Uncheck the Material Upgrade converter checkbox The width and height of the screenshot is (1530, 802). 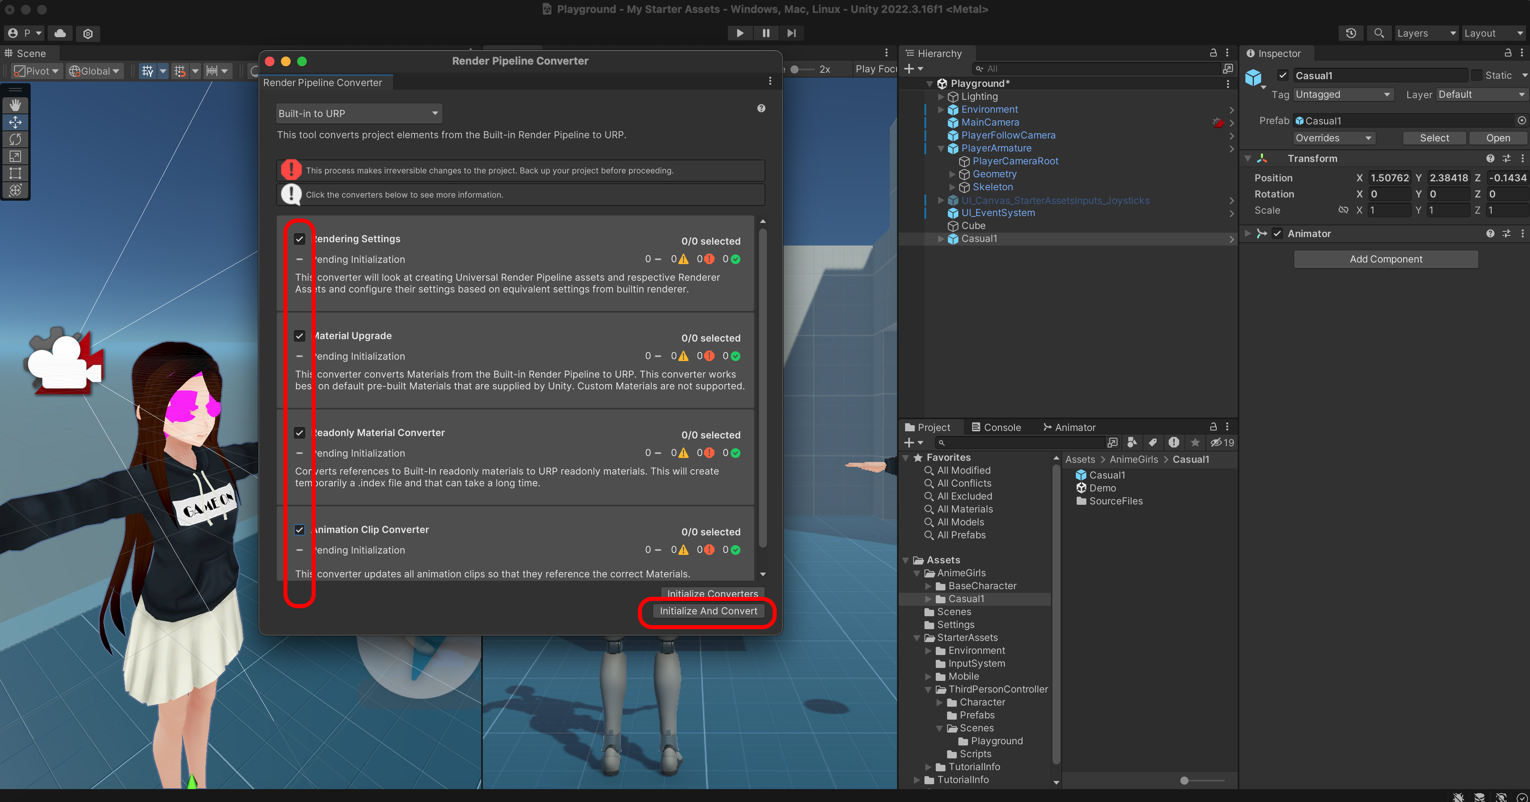coord(300,336)
